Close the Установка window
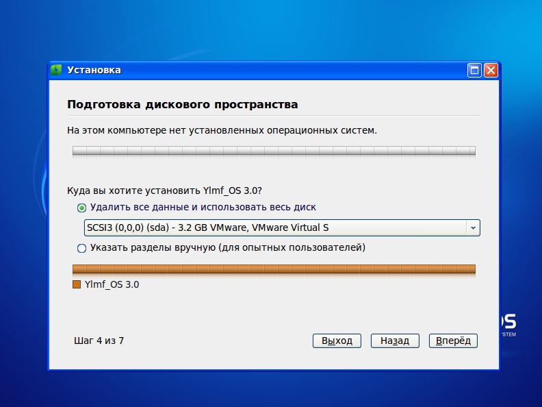The height and width of the screenshot is (407, 542). [491, 71]
